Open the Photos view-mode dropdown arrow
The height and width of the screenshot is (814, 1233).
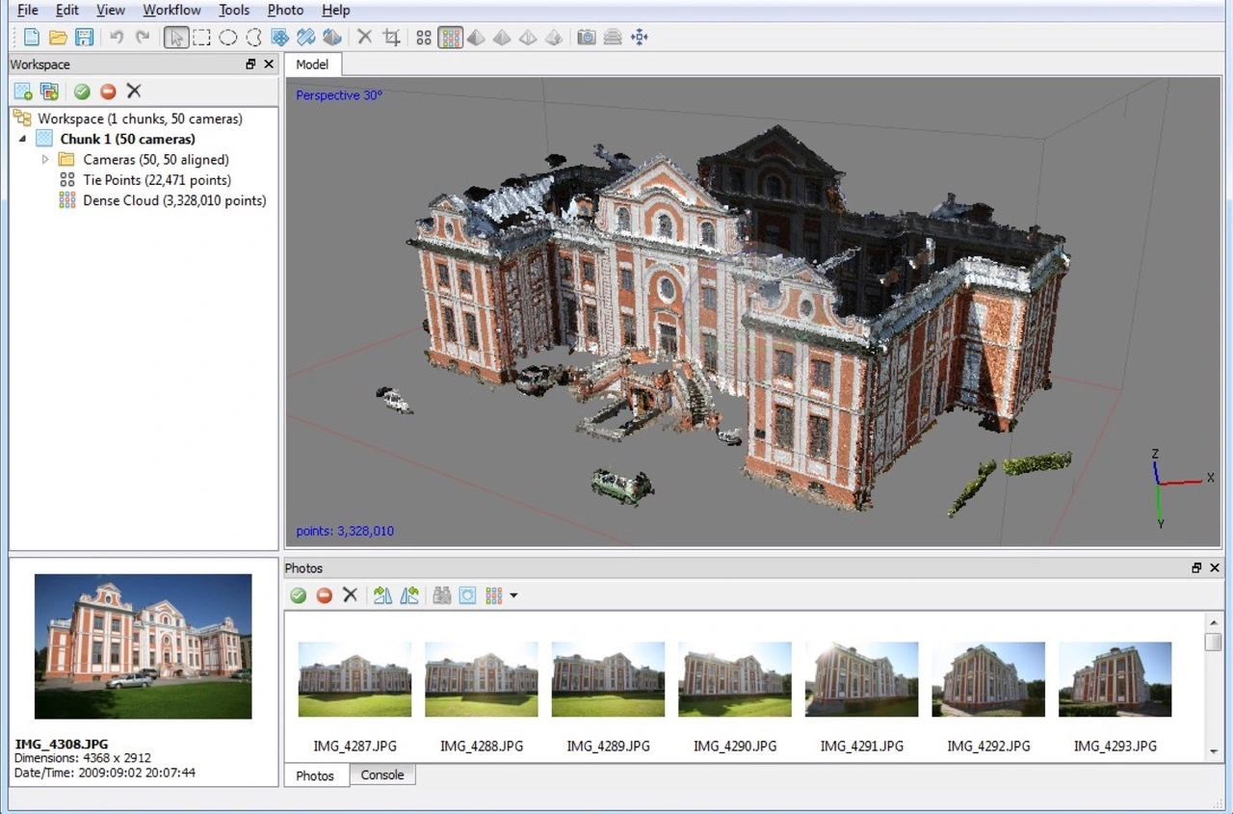[513, 596]
